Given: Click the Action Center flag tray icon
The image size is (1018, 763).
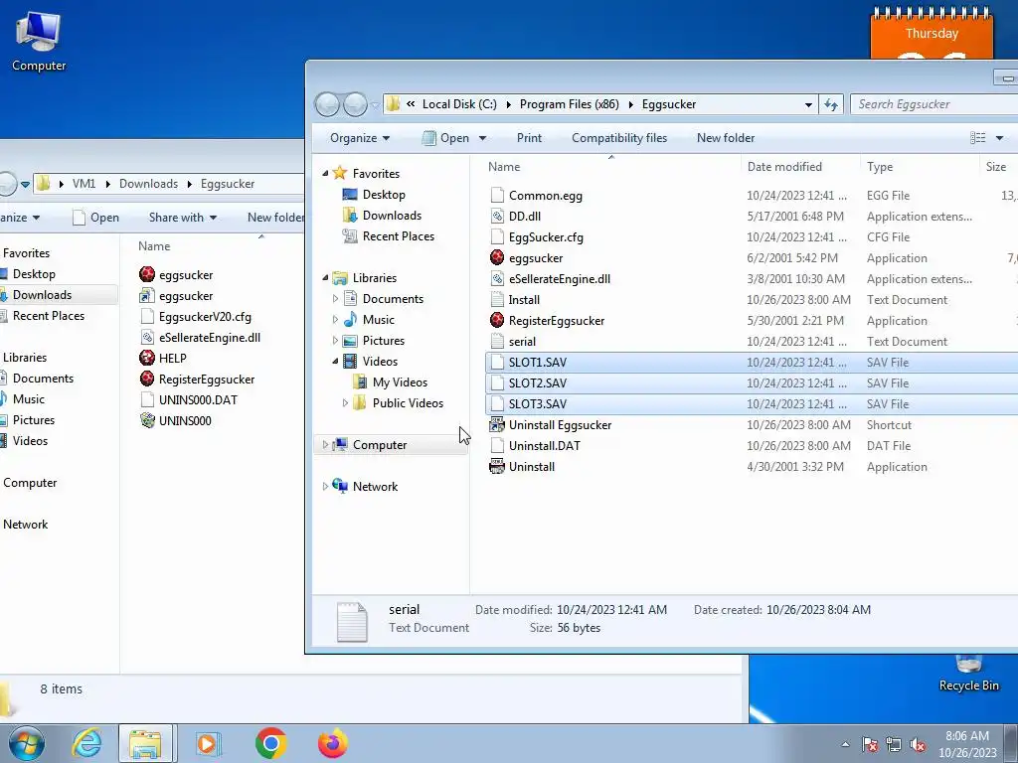Looking at the screenshot, I should 870,745.
